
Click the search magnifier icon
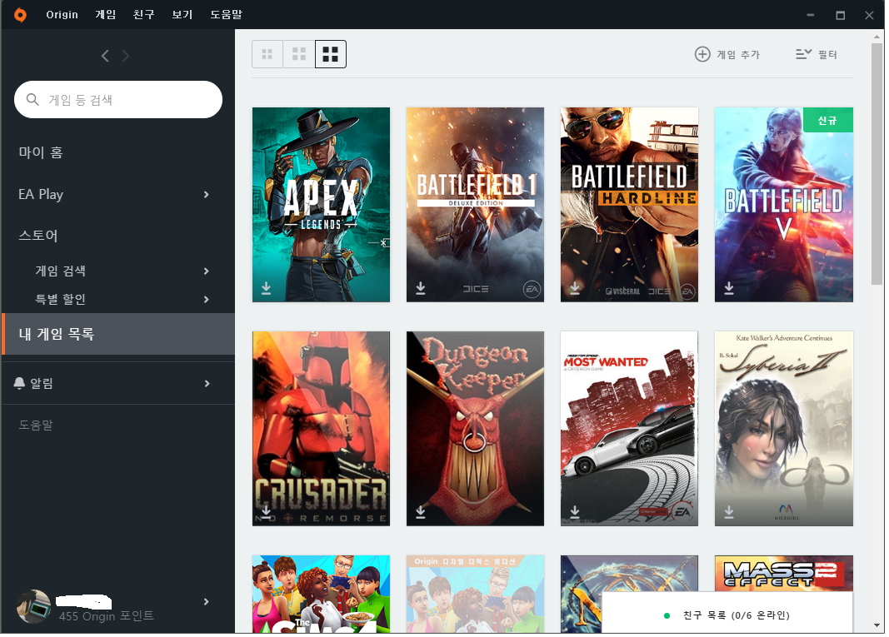32,100
